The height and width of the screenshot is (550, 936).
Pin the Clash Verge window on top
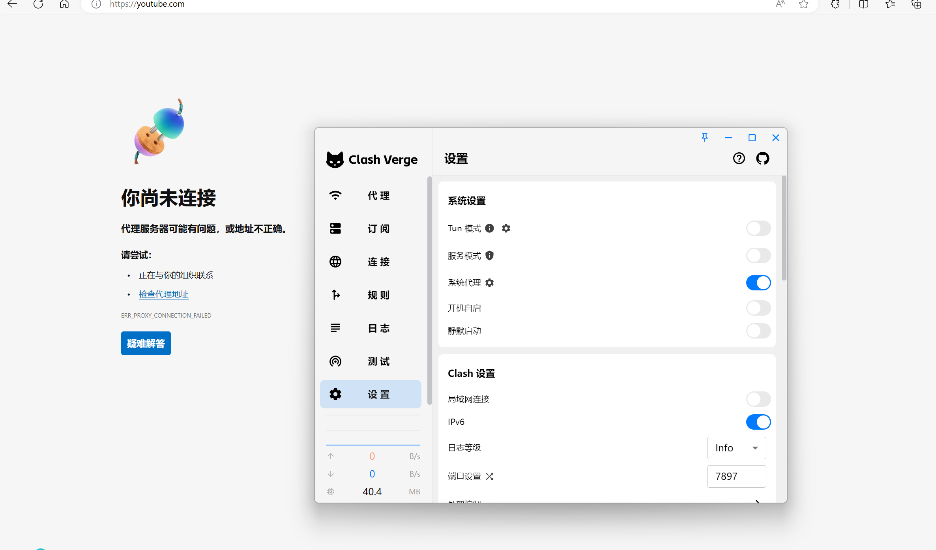click(x=704, y=138)
